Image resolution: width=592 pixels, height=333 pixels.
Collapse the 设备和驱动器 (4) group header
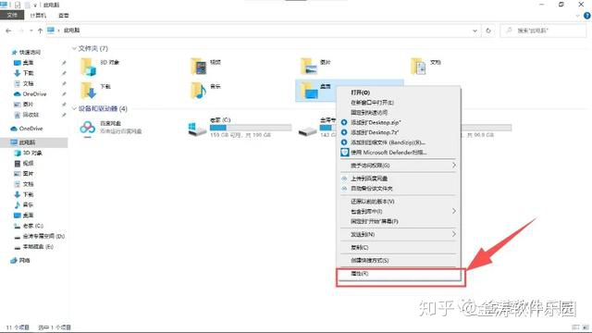(x=74, y=109)
